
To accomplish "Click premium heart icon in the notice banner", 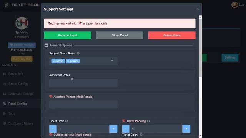I will click(x=80, y=23).
